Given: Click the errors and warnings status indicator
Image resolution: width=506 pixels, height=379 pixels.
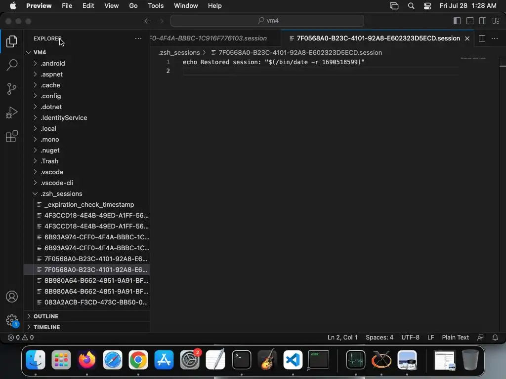Looking at the screenshot, I should [21, 338].
